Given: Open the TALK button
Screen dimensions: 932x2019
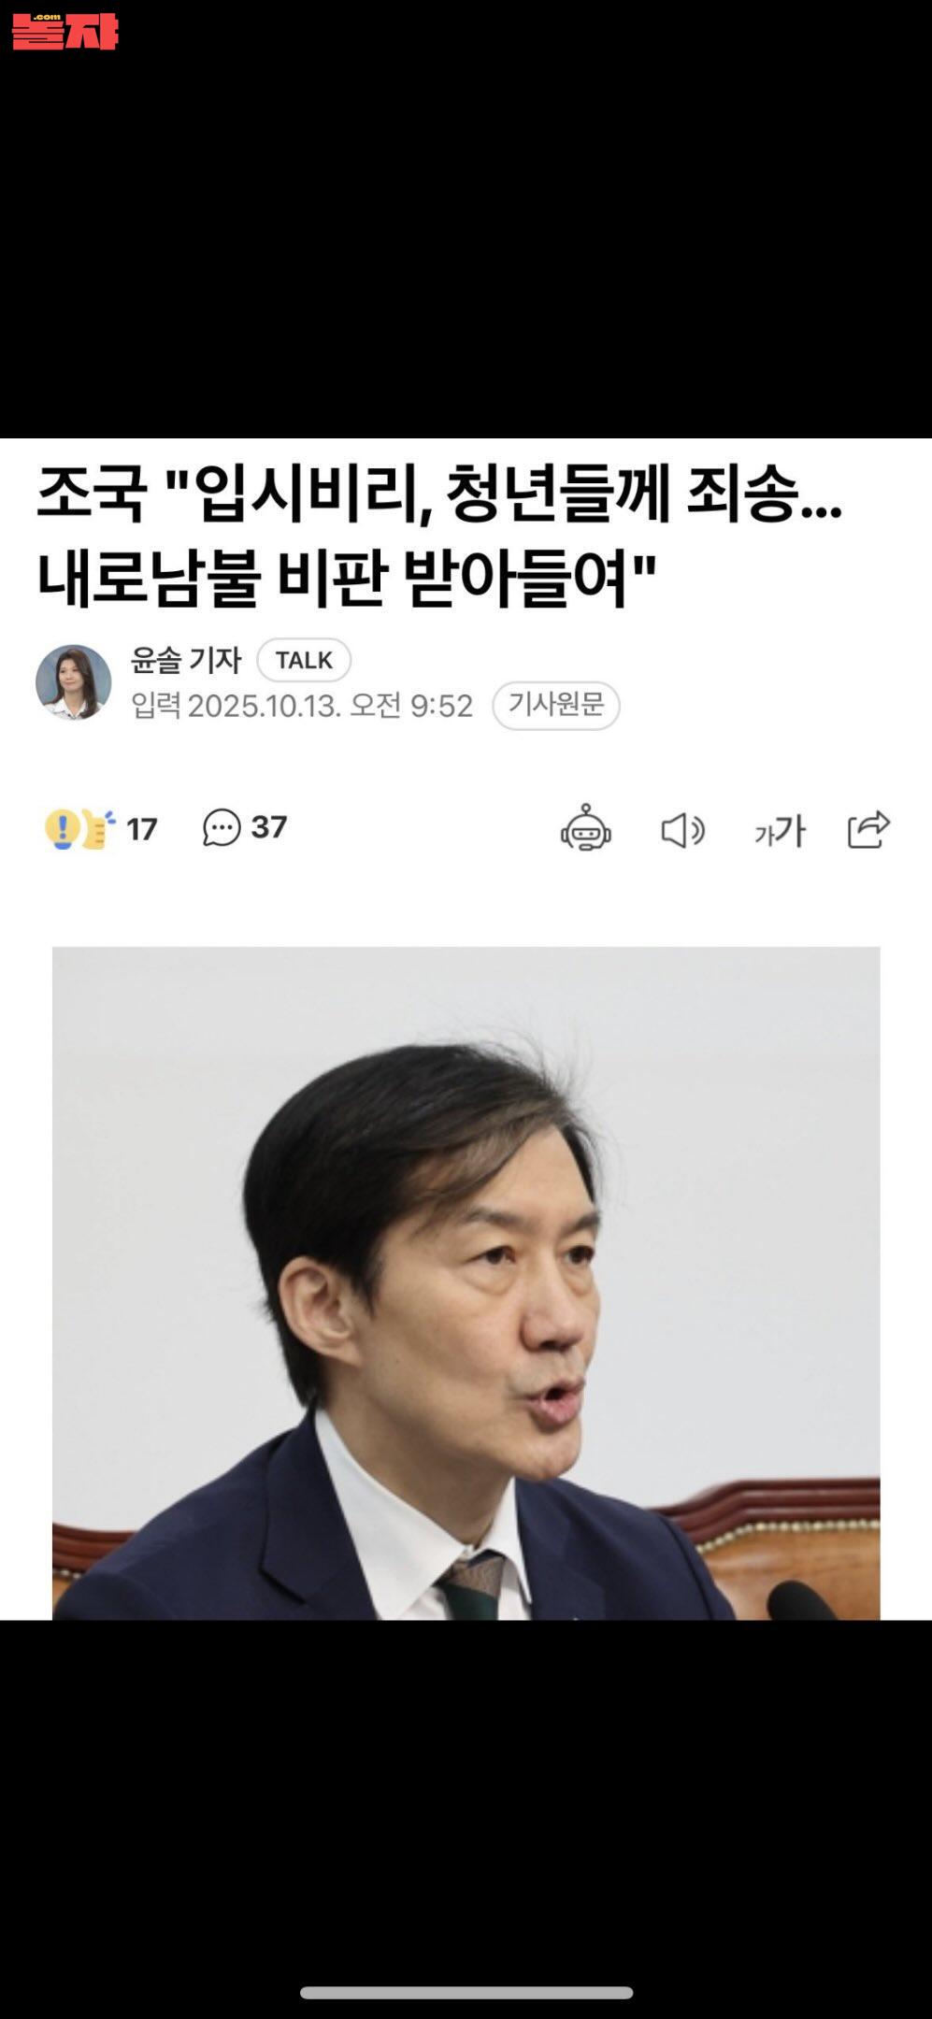Looking at the screenshot, I should coord(304,660).
